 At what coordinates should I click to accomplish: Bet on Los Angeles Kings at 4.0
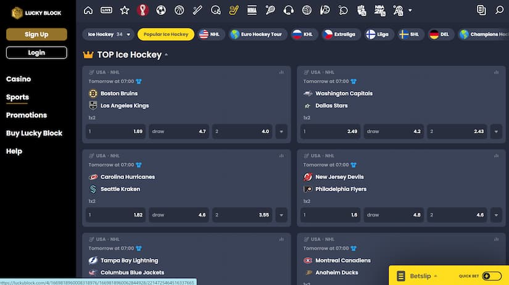click(242, 131)
